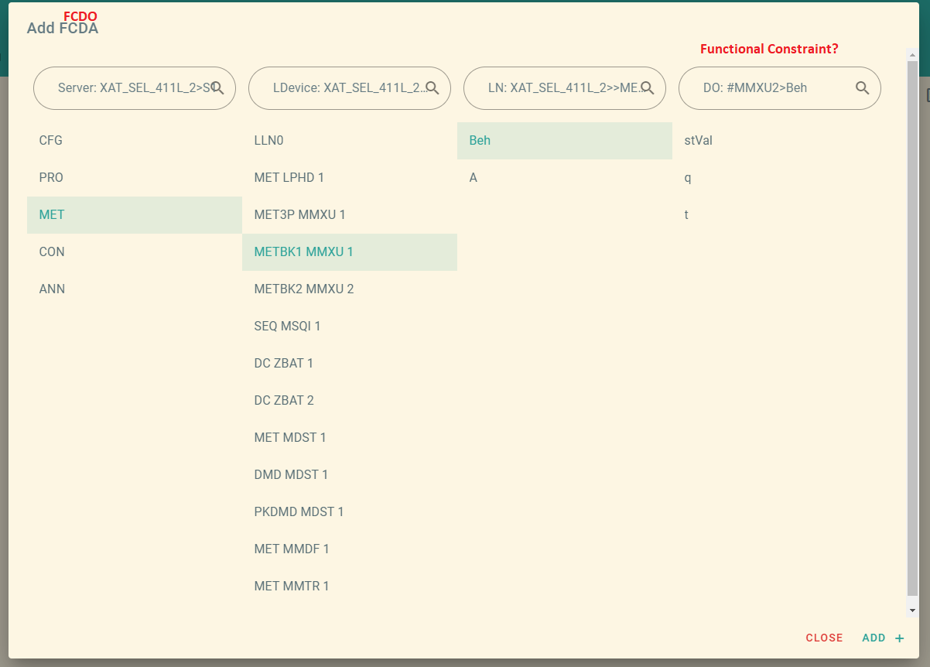930x667 pixels.
Task: Choose MET3P MMXU 1 logical node
Action: pos(350,215)
